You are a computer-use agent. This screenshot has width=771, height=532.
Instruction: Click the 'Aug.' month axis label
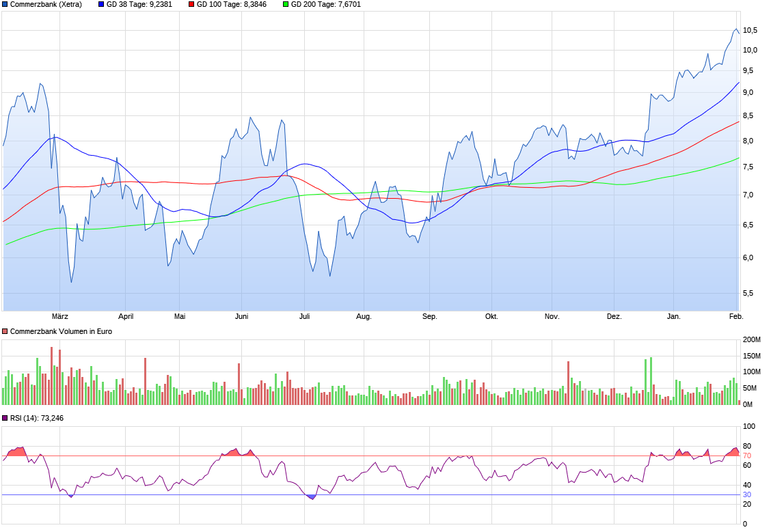coord(364,316)
